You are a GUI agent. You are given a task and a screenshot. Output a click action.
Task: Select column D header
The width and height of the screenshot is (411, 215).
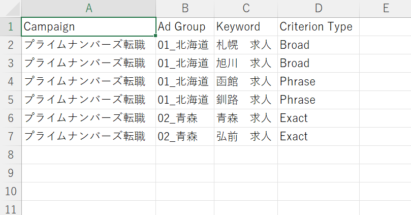tap(319, 9)
